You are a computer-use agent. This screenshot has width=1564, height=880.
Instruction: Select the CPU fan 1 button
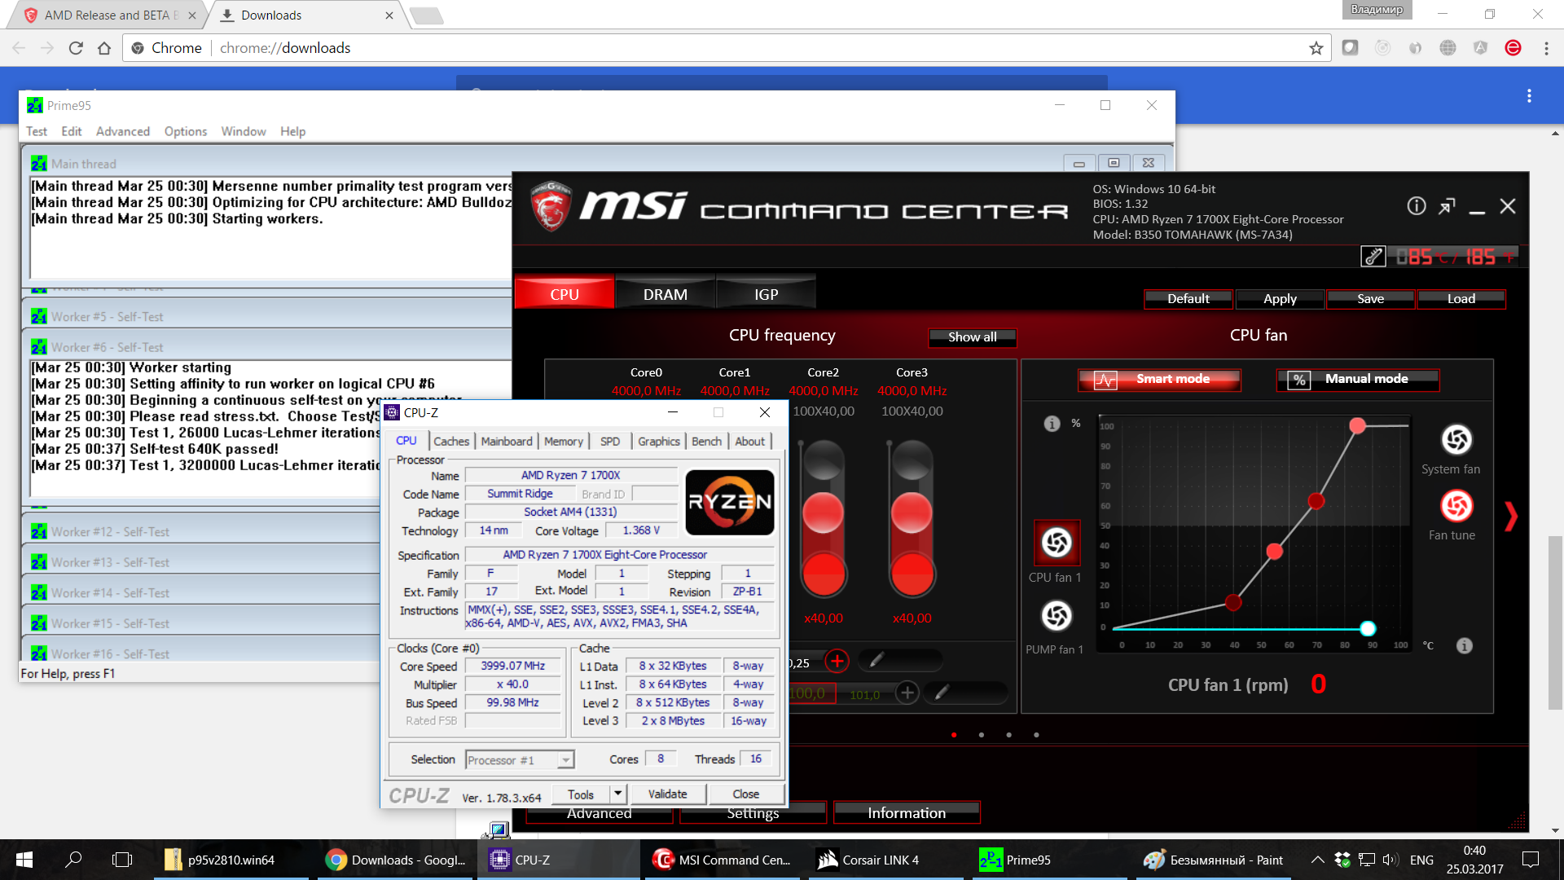(x=1057, y=543)
